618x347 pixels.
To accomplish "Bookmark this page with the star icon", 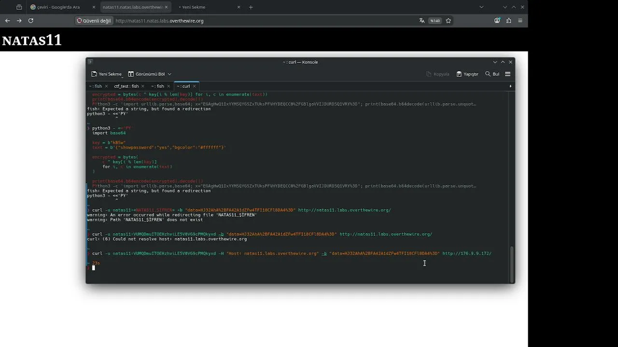I will coord(449,21).
